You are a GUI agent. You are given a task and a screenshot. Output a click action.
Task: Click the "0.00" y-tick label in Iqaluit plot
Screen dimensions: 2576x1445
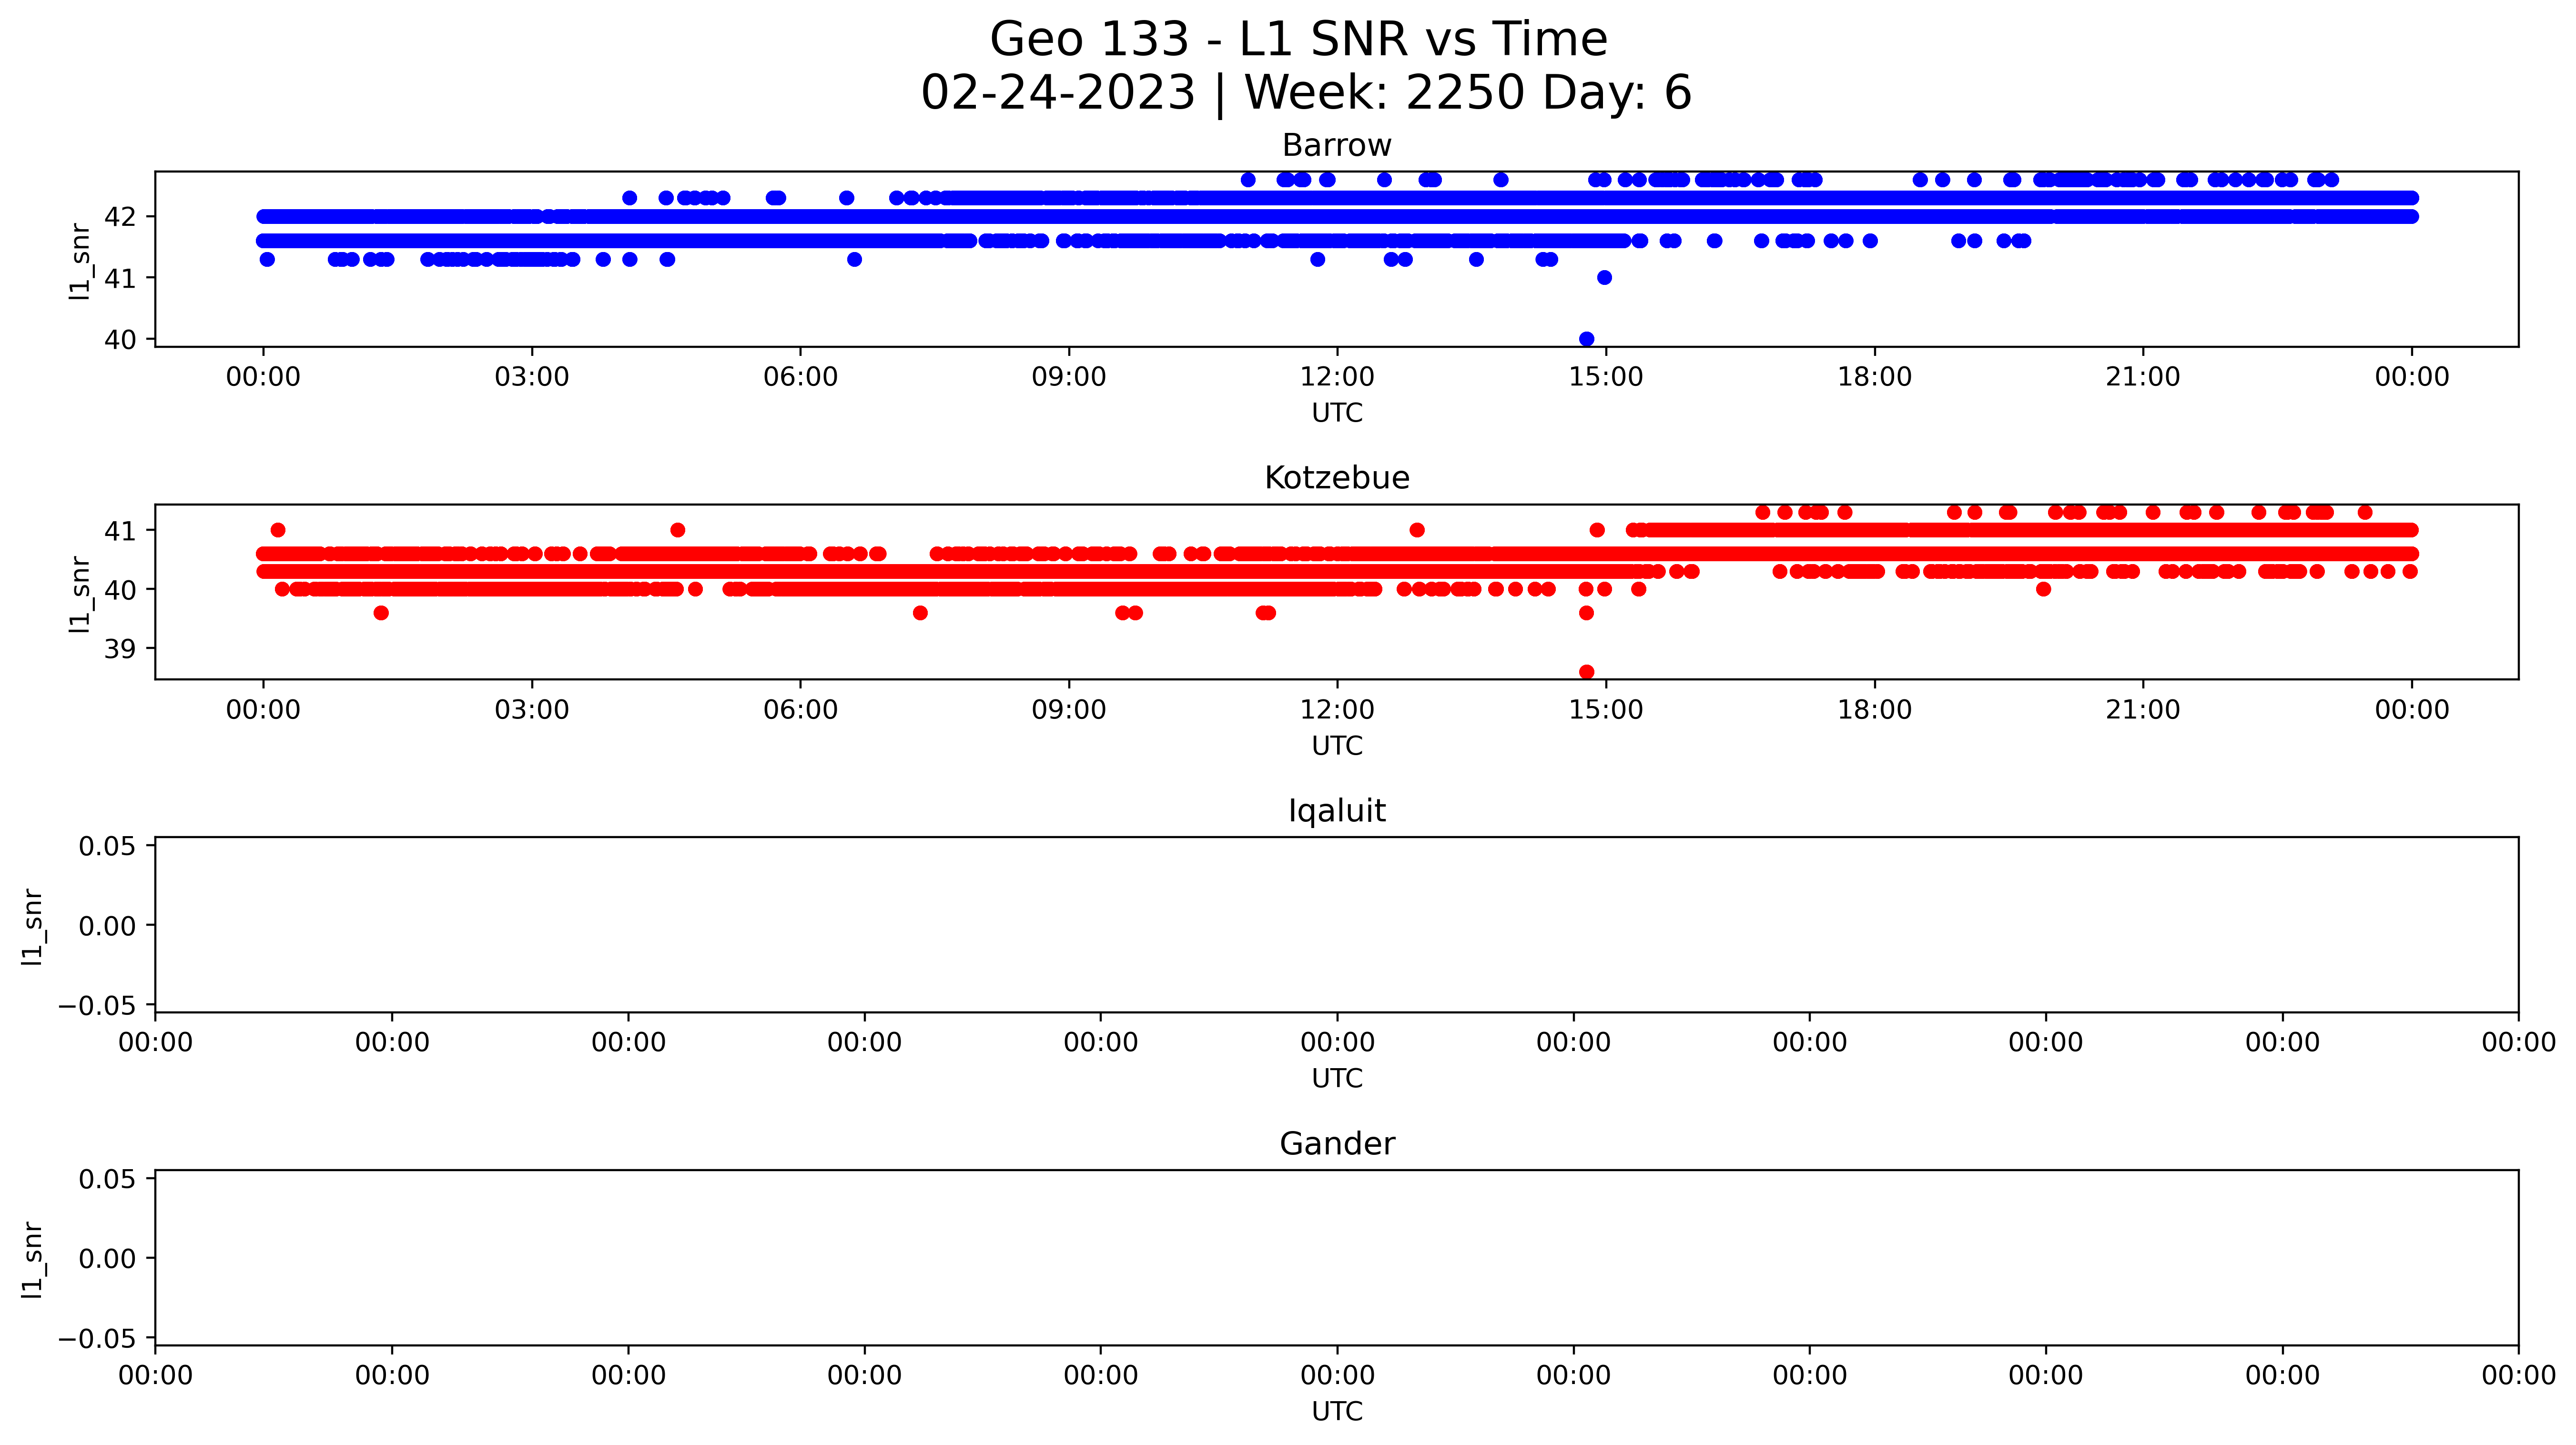108,927
